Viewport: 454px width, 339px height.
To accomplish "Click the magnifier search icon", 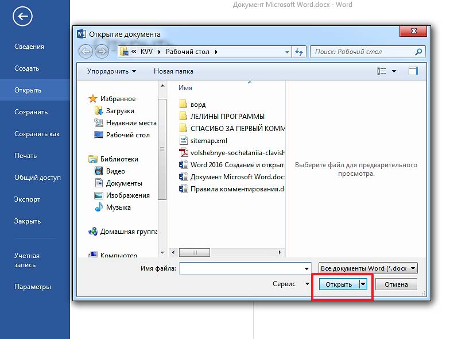I will pos(418,52).
